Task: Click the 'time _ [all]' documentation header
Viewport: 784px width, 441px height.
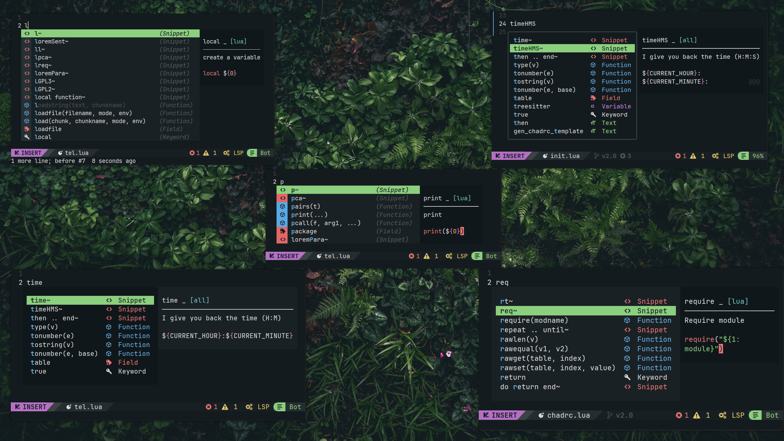Action: 185,300
